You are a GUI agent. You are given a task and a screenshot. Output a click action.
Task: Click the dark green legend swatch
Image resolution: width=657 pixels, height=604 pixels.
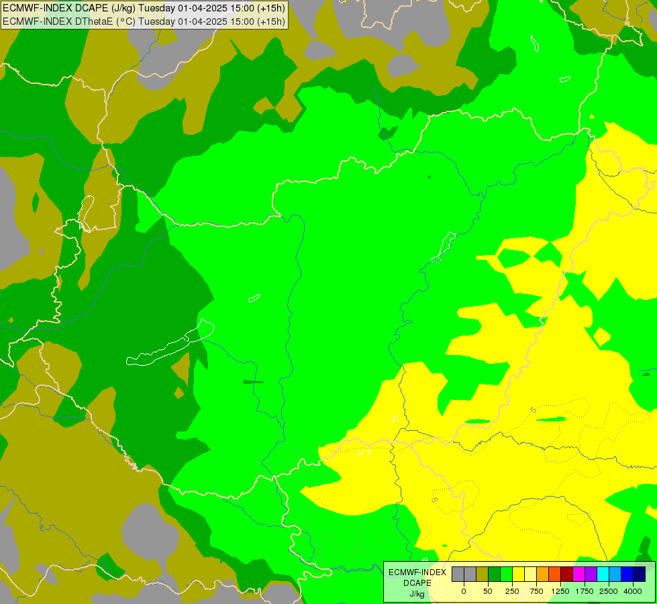[x=495, y=574]
